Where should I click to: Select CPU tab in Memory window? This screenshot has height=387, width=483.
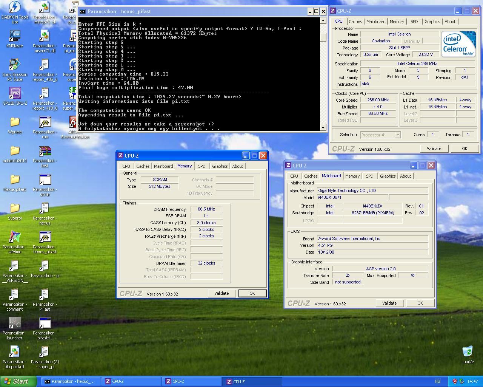(126, 166)
